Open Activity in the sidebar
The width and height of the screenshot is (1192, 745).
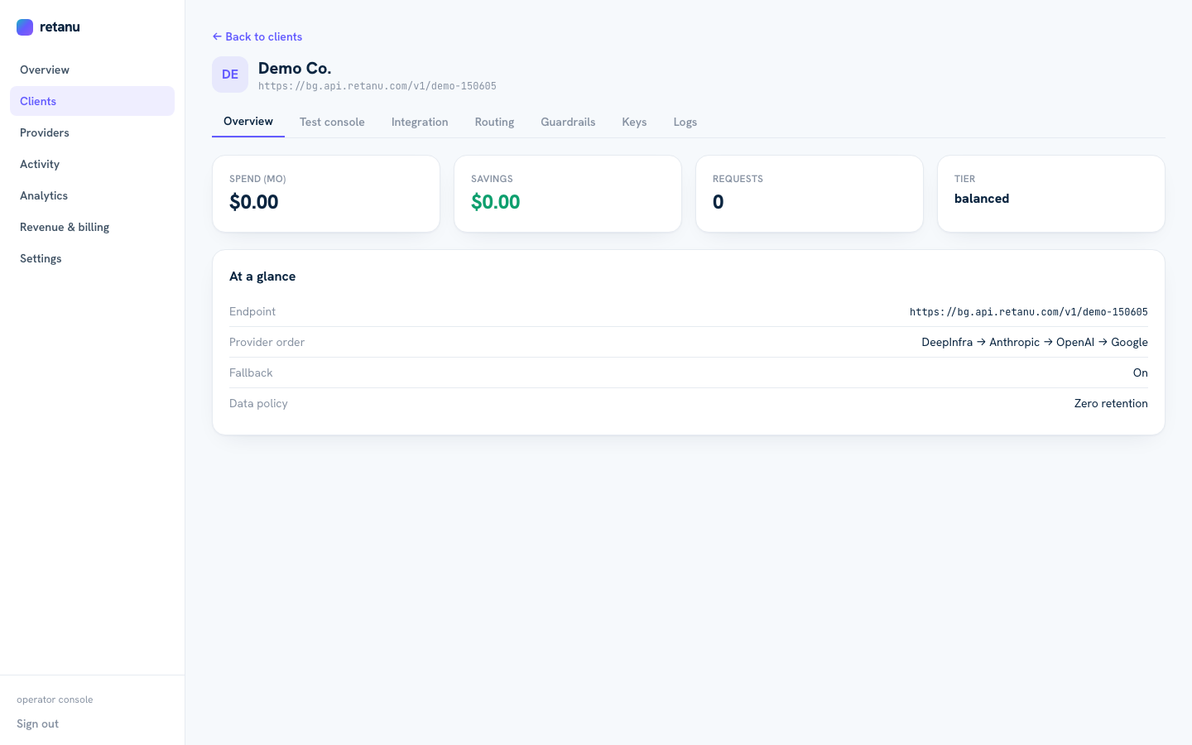tap(92, 164)
